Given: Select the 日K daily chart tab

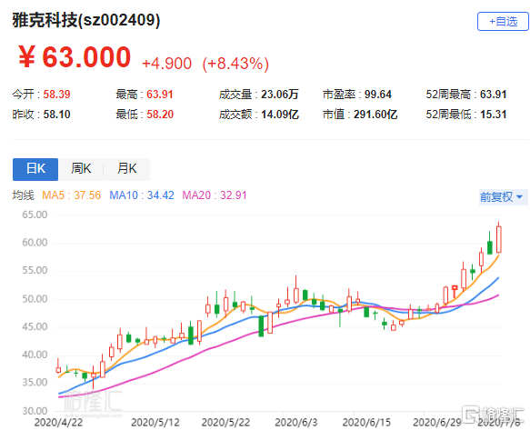Looking at the screenshot, I should tap(35, 169).
